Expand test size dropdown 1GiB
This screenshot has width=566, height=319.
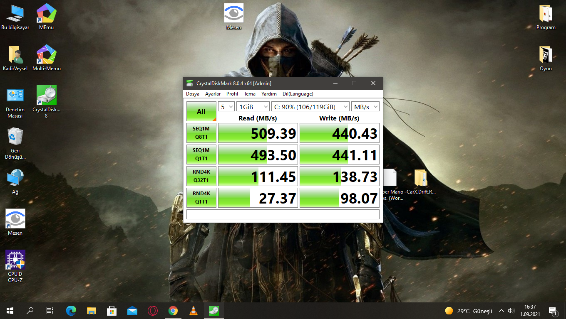pyautogui.click(x=253, y=107)
